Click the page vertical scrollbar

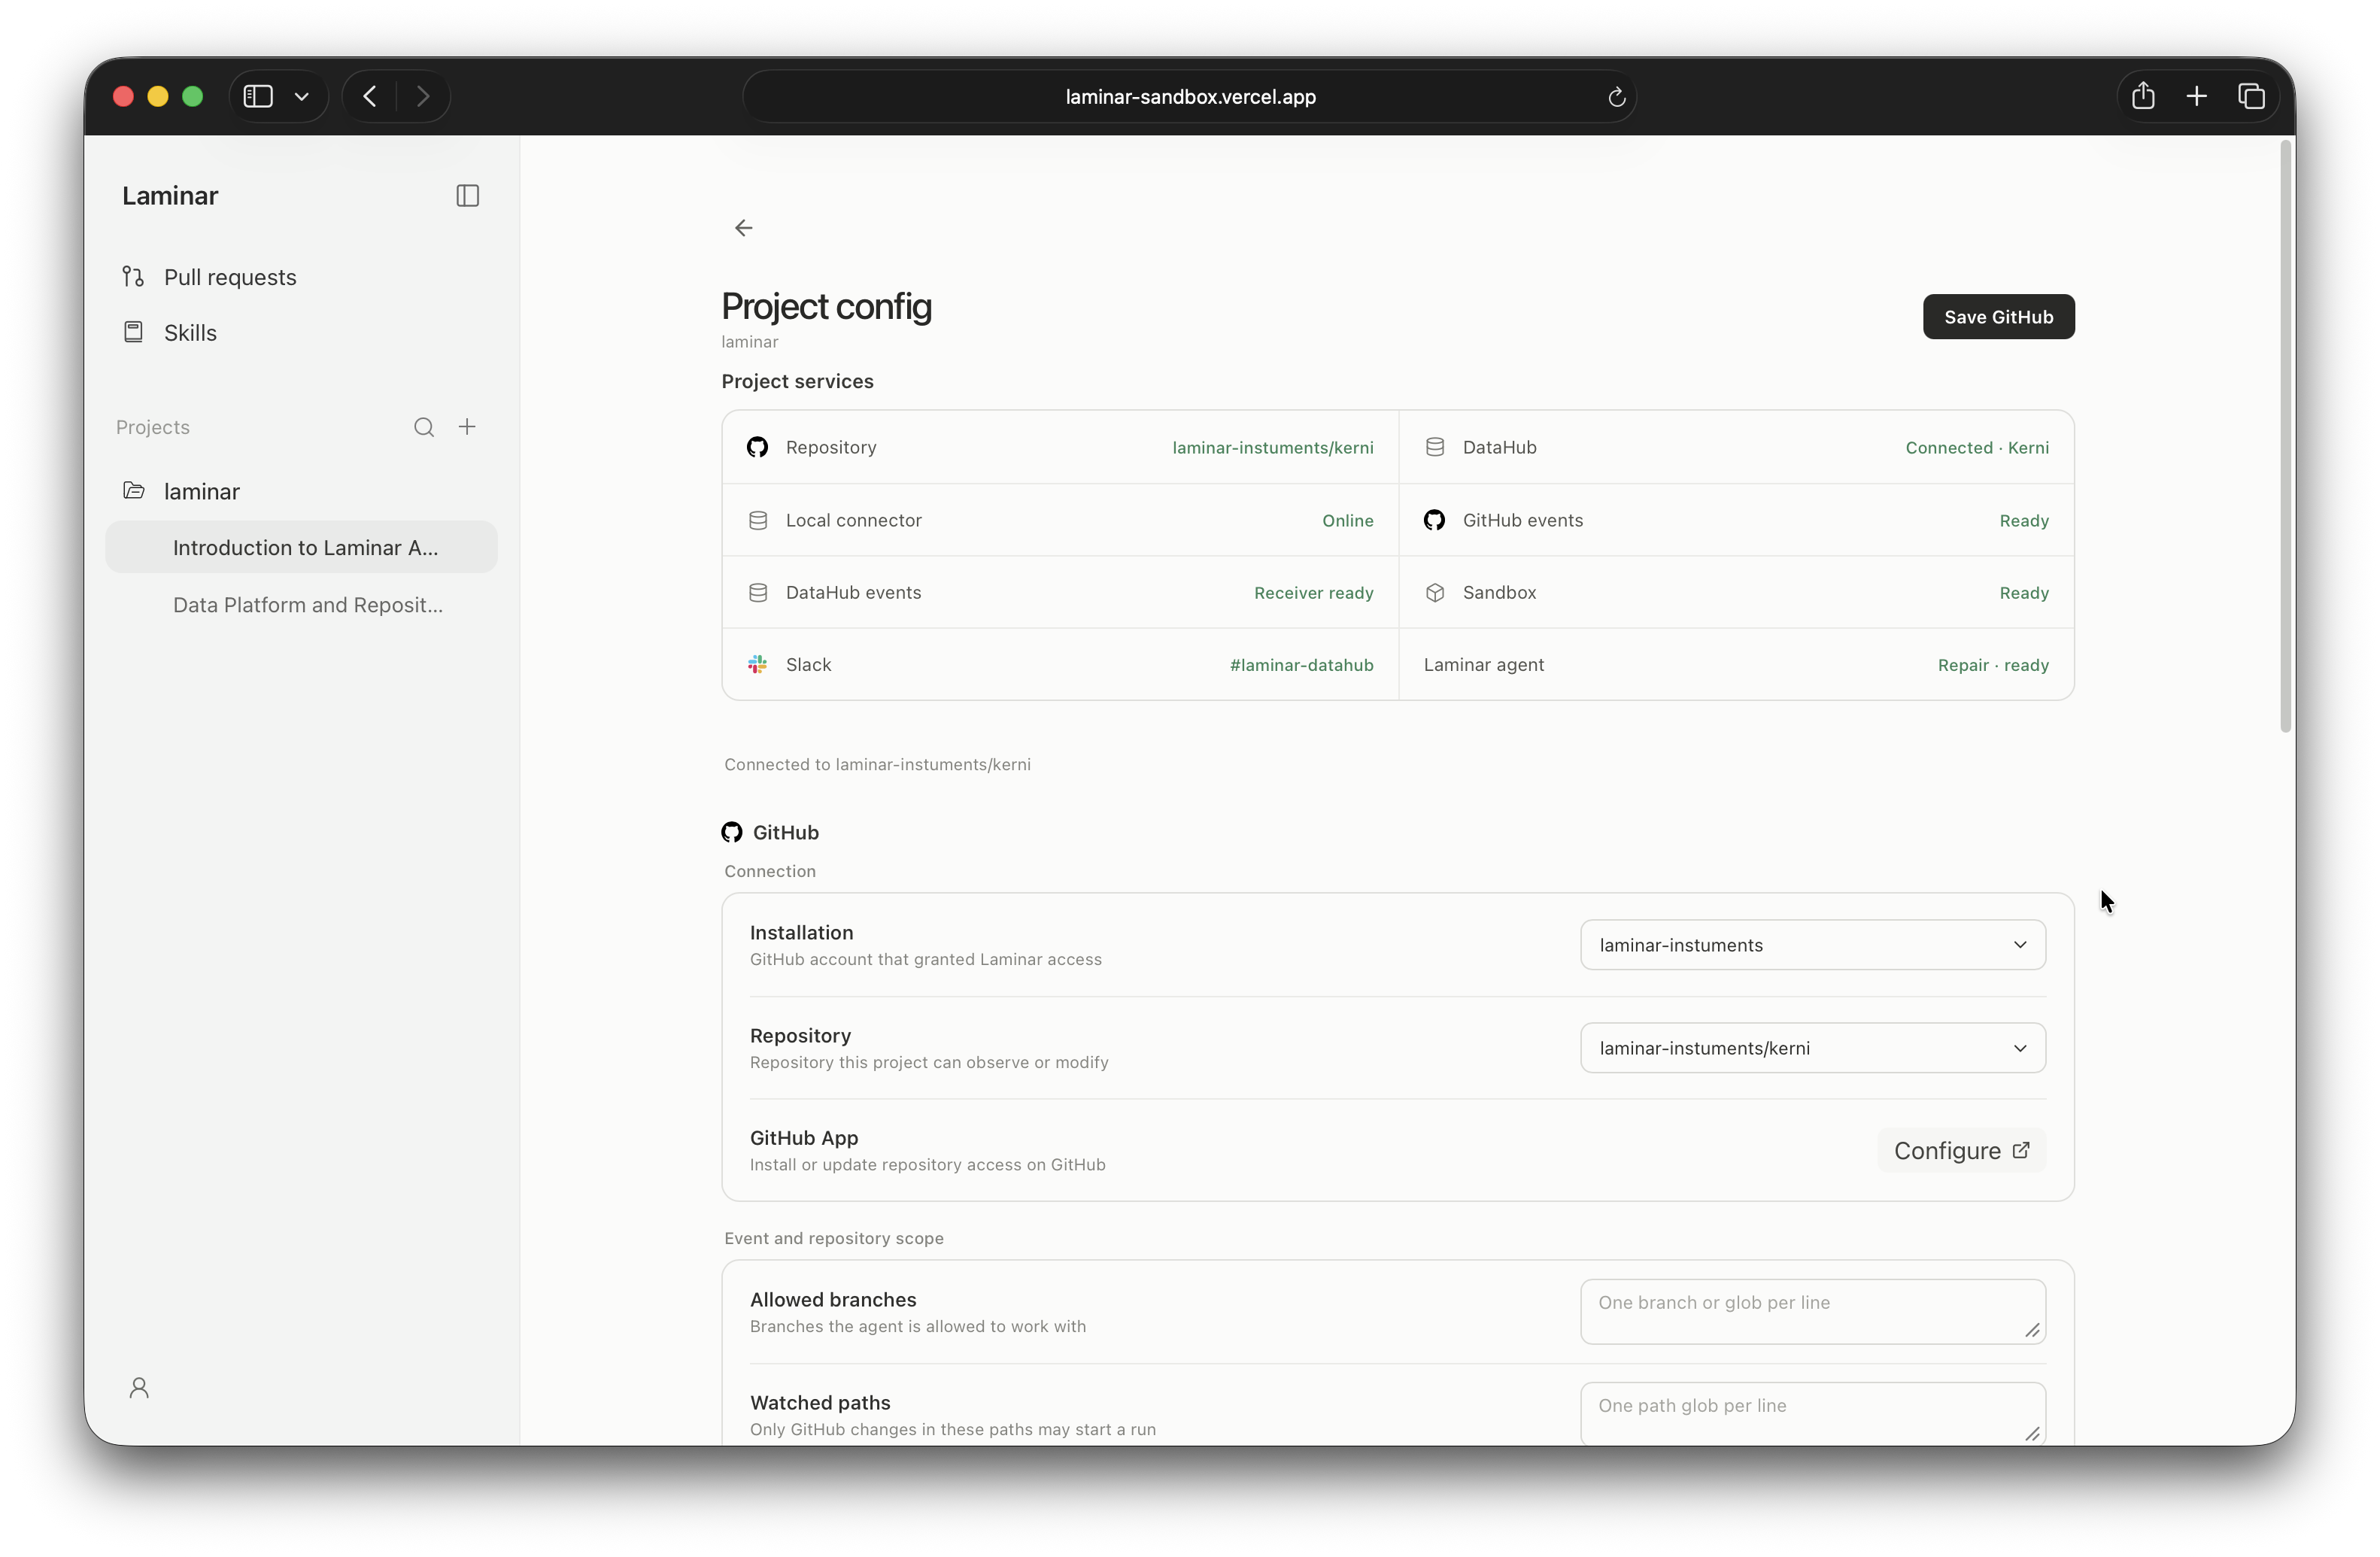[x=2285, y=436]
